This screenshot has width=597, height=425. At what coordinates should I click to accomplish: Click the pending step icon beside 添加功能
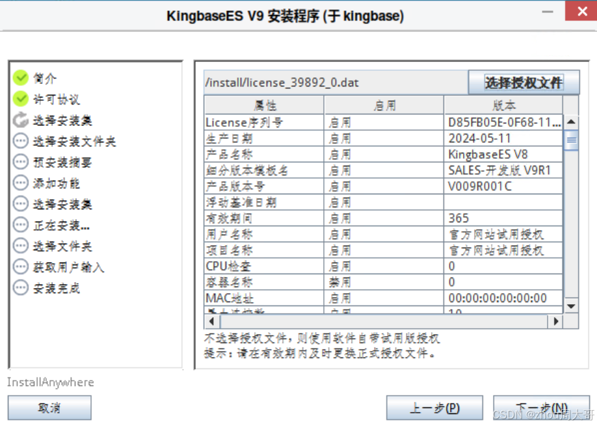[x=21, y=183]
